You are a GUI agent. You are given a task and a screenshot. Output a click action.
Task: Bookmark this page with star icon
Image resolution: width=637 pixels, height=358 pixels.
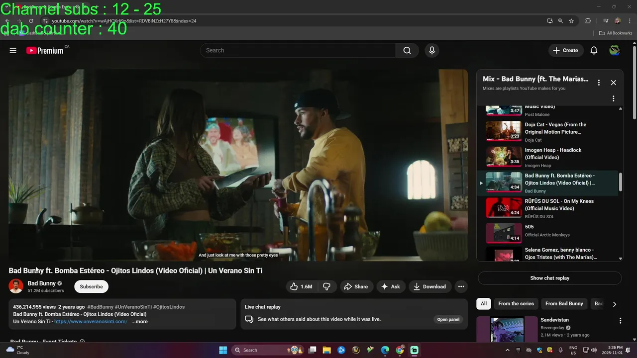point(571,21)
